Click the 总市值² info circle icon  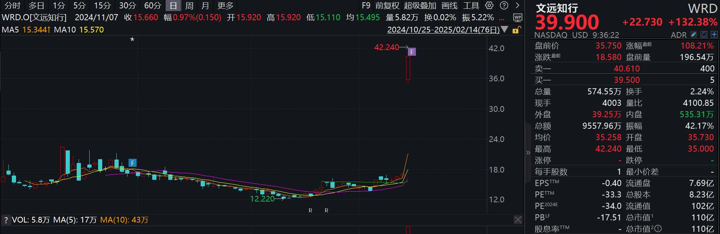click(658, 229)
